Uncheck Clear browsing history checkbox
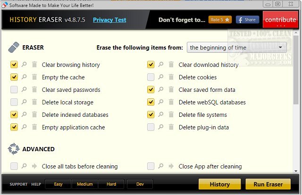This screenshot has height=195, width=302. tap(14, 65)
